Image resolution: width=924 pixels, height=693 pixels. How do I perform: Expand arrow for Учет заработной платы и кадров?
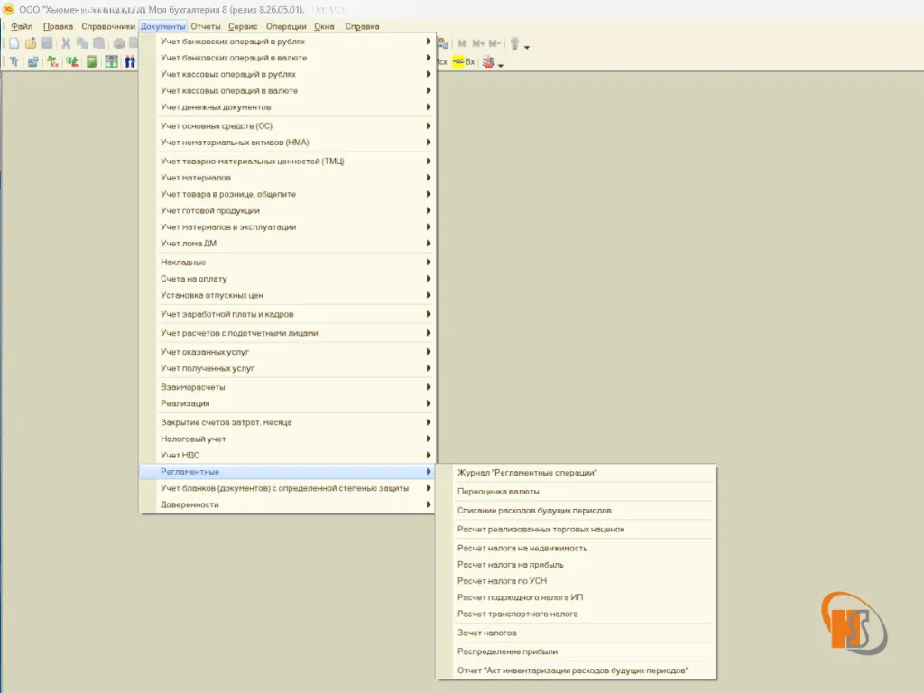click(x=429, y=314)
